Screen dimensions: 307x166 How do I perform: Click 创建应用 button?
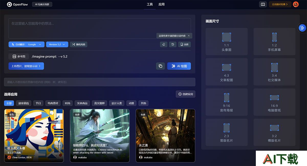pos(185,94)
